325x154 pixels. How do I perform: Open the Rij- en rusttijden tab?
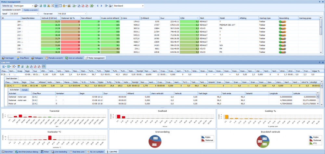coord(96,152)
